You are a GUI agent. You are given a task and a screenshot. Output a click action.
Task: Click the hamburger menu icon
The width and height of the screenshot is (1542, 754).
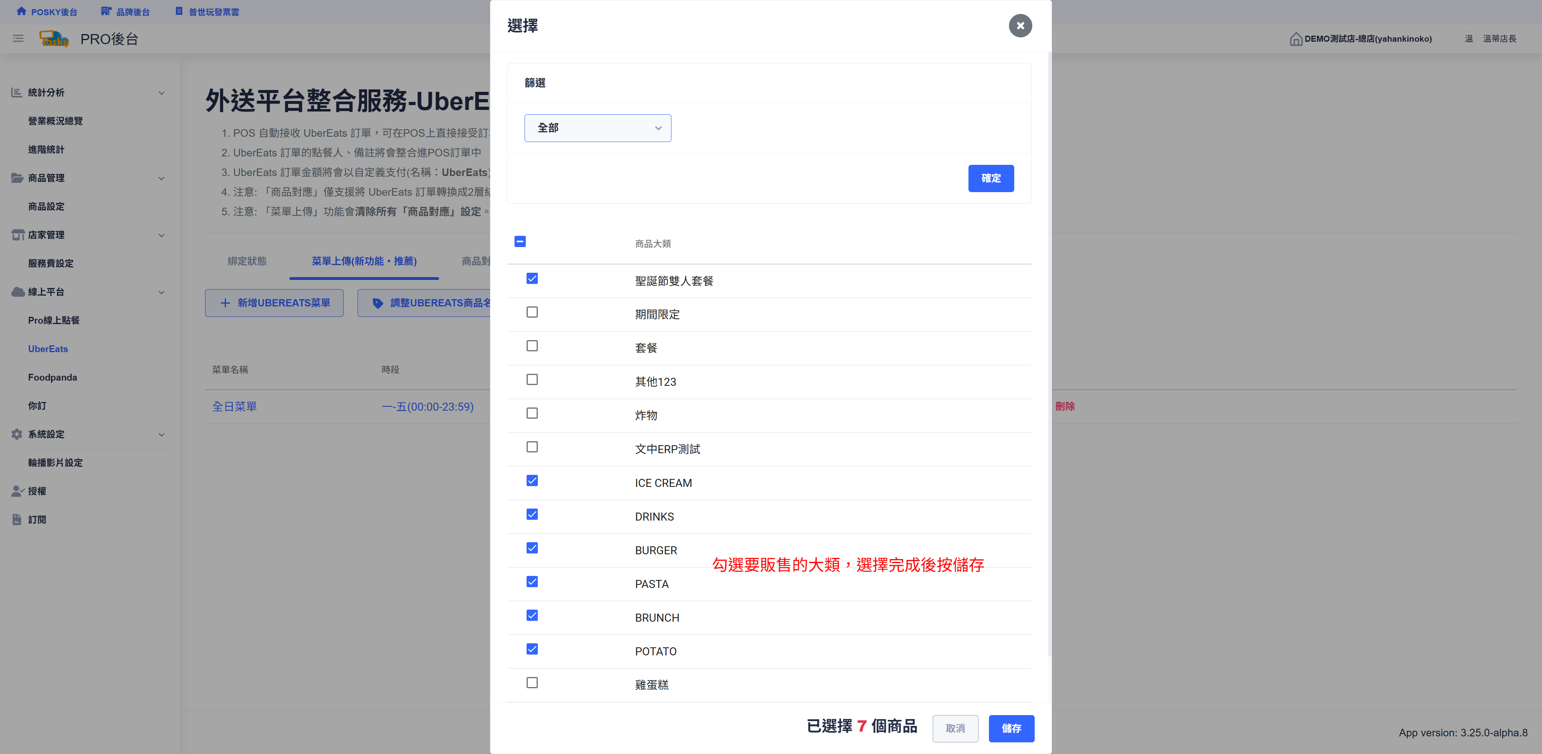click(18, 38)
